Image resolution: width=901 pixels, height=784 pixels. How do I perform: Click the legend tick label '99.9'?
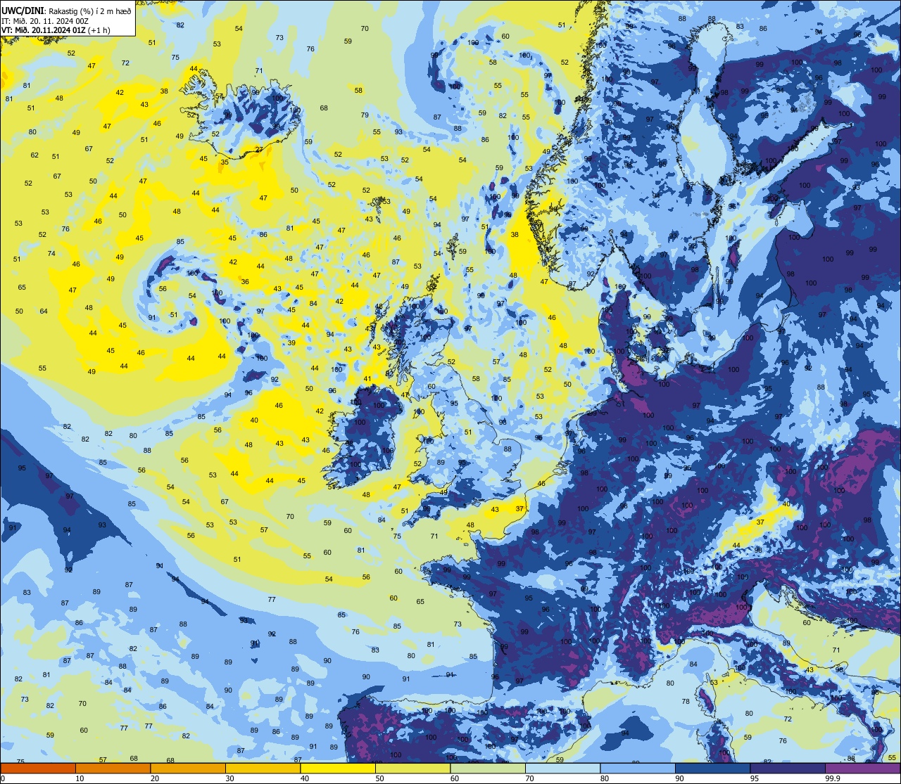click(x=833, y=778)
